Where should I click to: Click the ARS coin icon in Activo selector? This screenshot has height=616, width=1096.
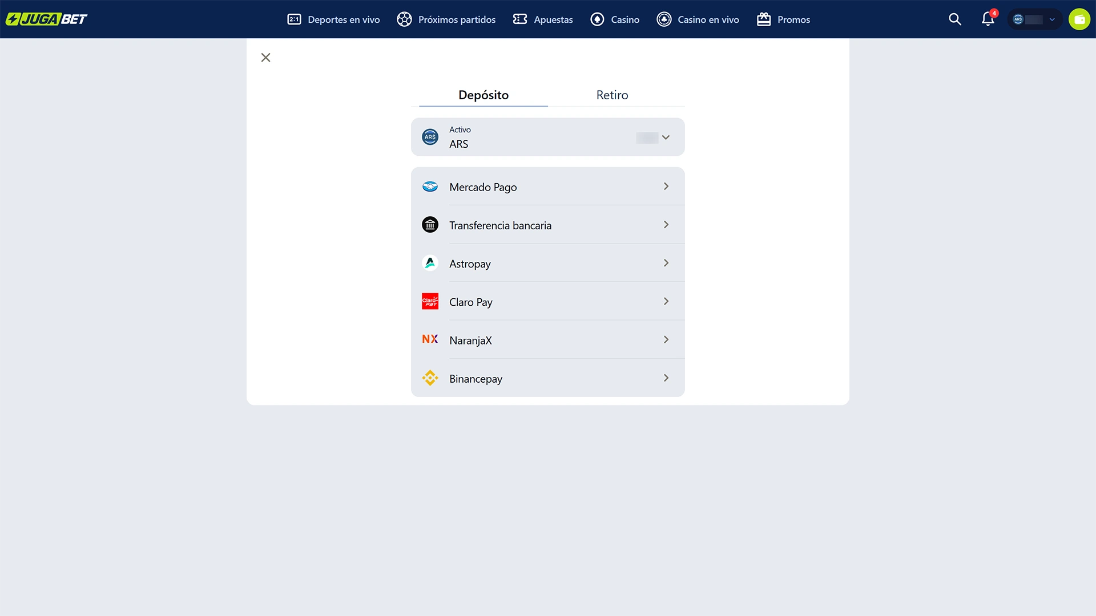tap(430, 137)
